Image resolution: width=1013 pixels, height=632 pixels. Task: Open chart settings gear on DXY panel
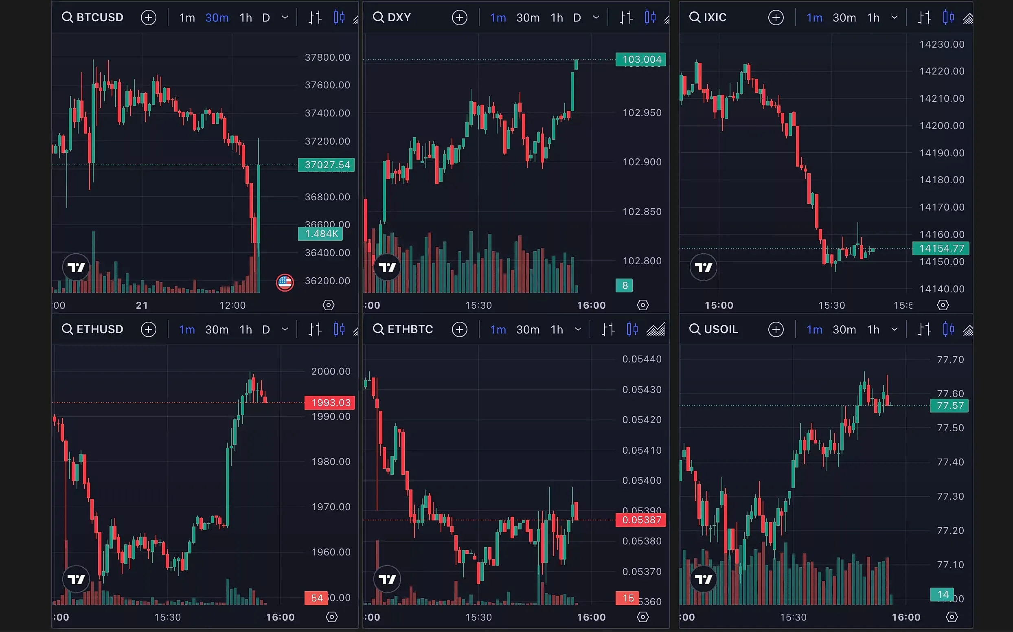643,305
